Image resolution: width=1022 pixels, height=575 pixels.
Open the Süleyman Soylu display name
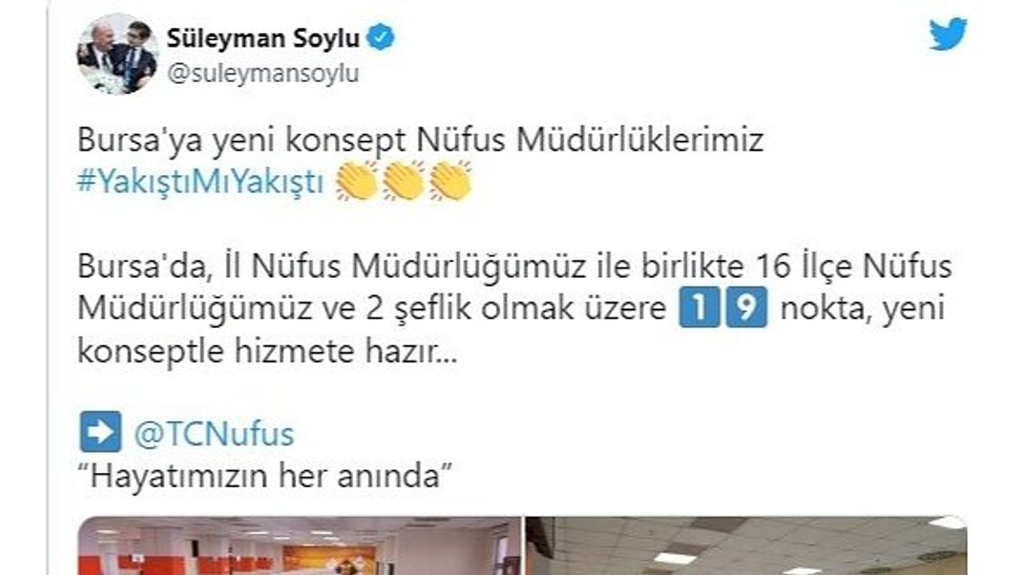tap(263, 38)
